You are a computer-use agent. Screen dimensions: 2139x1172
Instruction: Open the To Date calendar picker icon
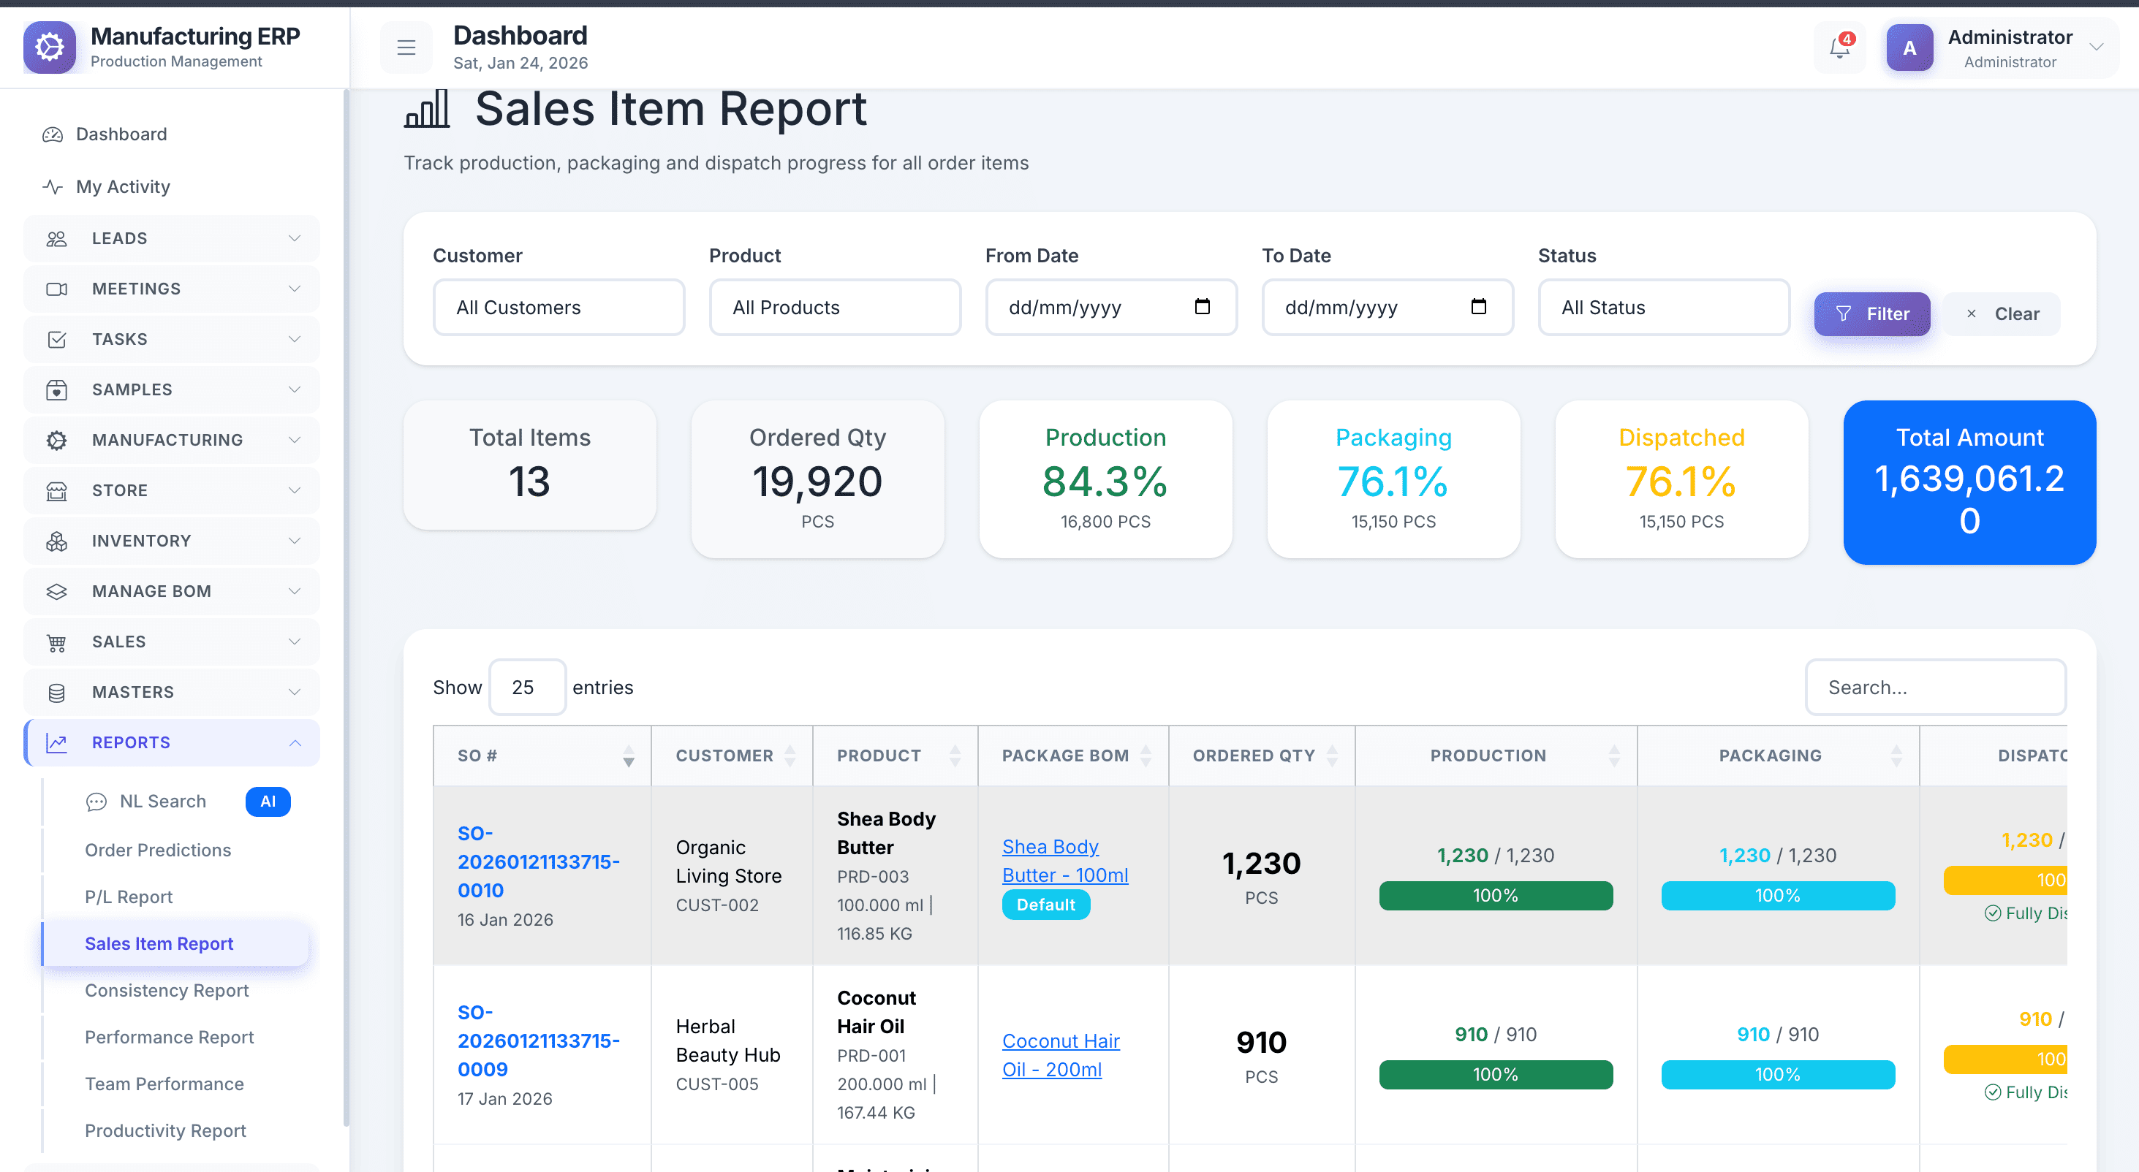(1478, 306)
